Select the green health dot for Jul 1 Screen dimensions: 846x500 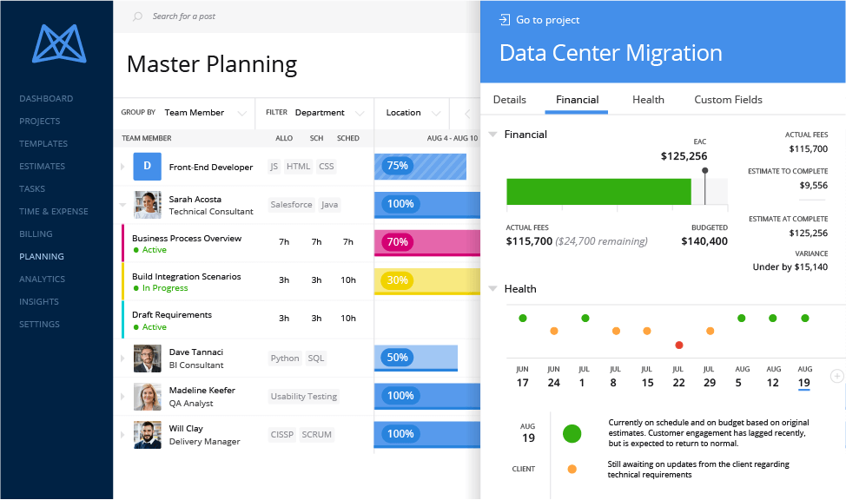click(x=585, y=319)
